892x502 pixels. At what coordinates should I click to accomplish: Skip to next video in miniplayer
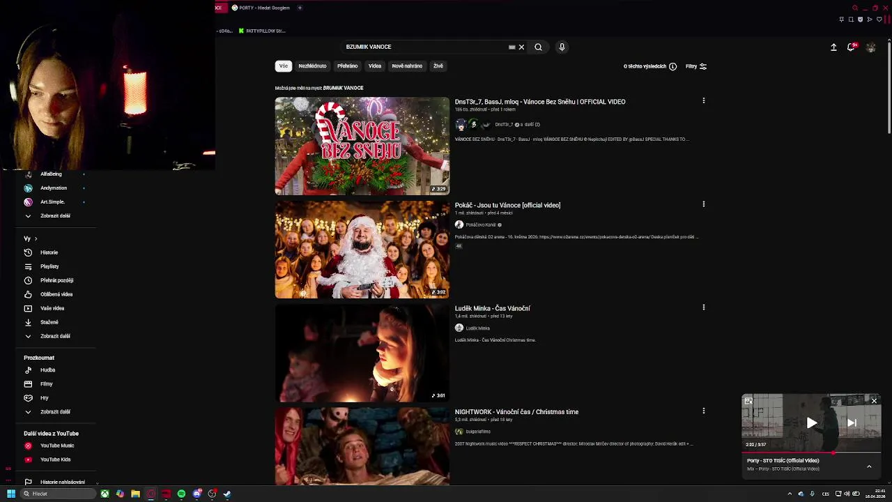click(852, 423)
